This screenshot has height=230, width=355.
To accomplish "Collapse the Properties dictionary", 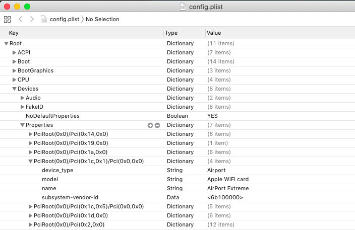I will (x=22, y=125).
